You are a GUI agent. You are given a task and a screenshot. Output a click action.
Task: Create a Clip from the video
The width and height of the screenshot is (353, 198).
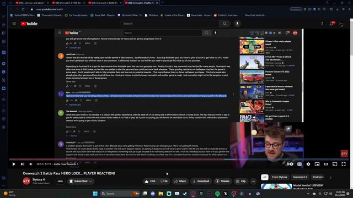(240, 181)
